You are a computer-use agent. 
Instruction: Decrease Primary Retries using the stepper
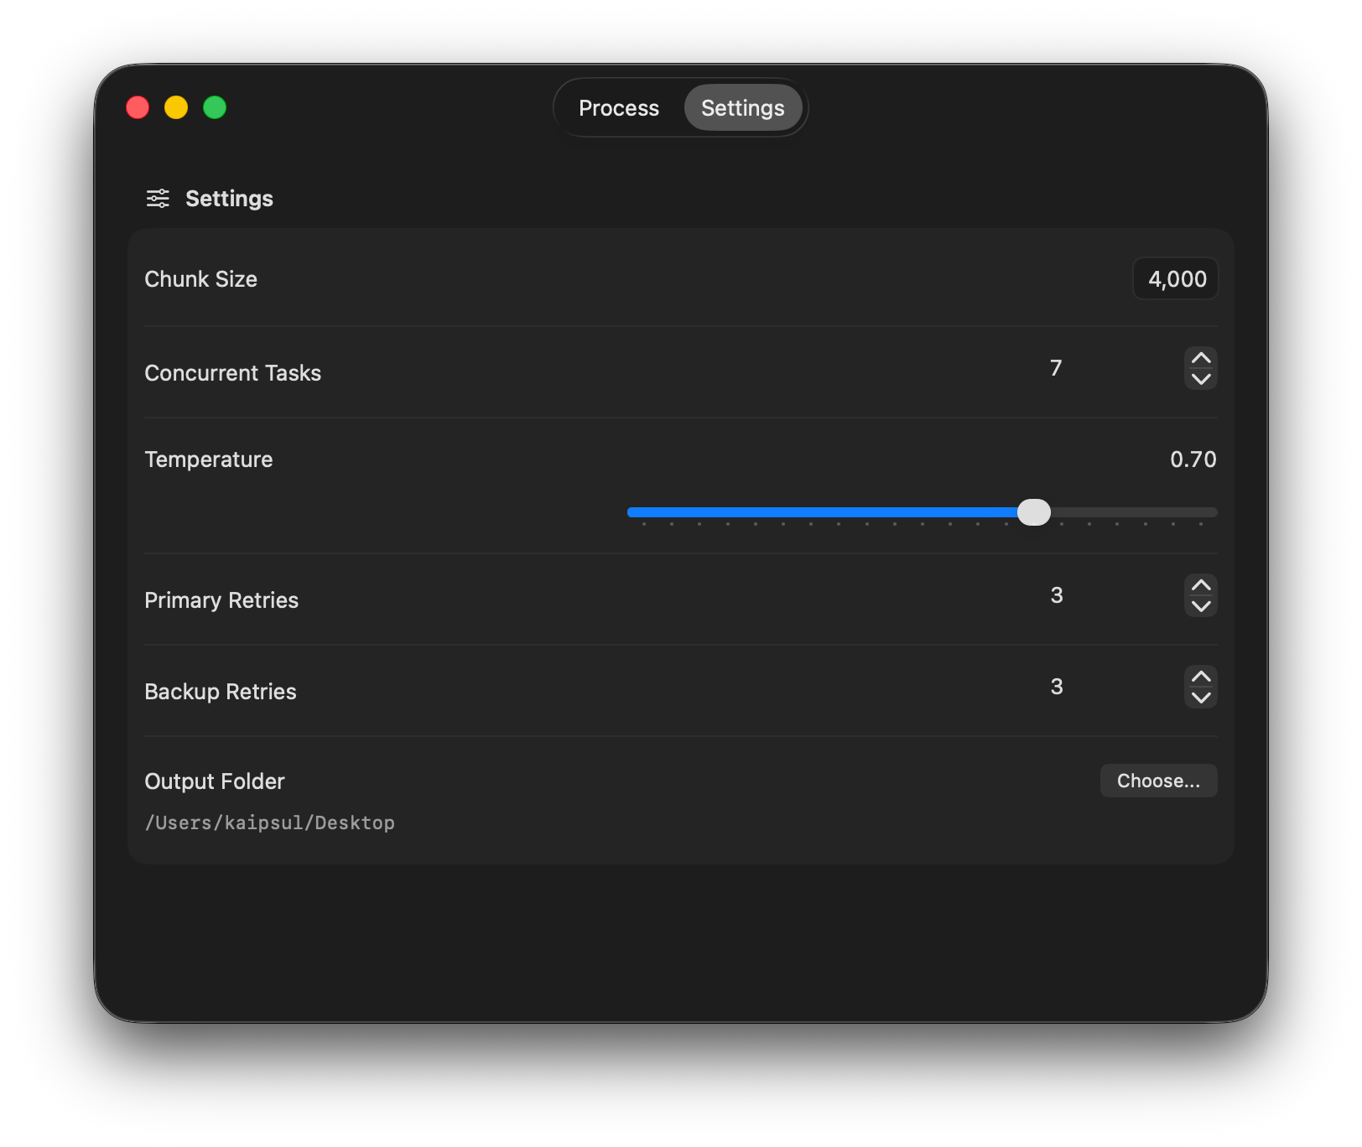coord(1200,606)
